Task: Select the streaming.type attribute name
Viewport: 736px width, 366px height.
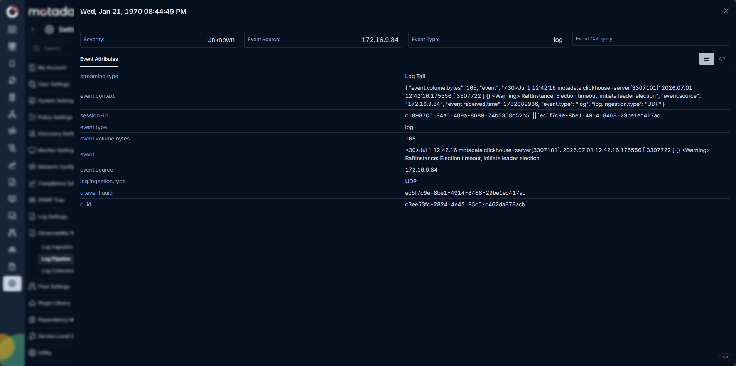Action: pos(99,76)
